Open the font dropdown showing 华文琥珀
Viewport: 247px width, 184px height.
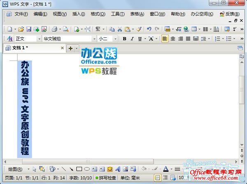click(x=94, y=39)
